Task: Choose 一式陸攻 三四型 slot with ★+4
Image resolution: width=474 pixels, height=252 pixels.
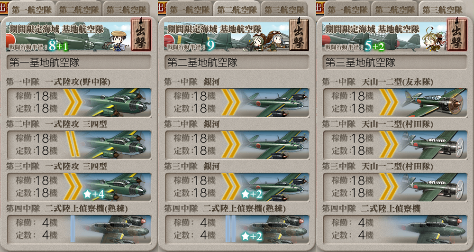Action: coord(79,187)
